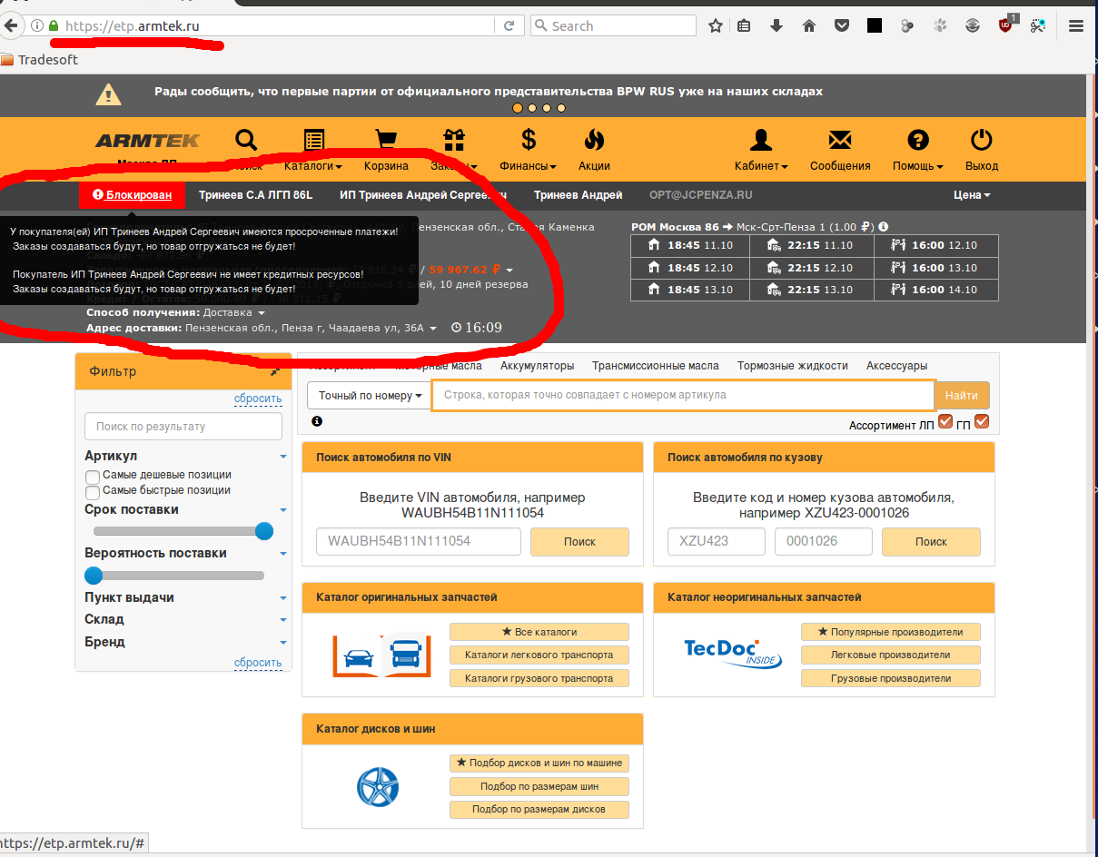This screenshot has height=857, width=1098.
Task: Expand the Артикул filter section
Action: coord(283,457)
